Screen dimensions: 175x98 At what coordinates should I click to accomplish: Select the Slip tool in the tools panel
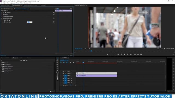[57, 72]
